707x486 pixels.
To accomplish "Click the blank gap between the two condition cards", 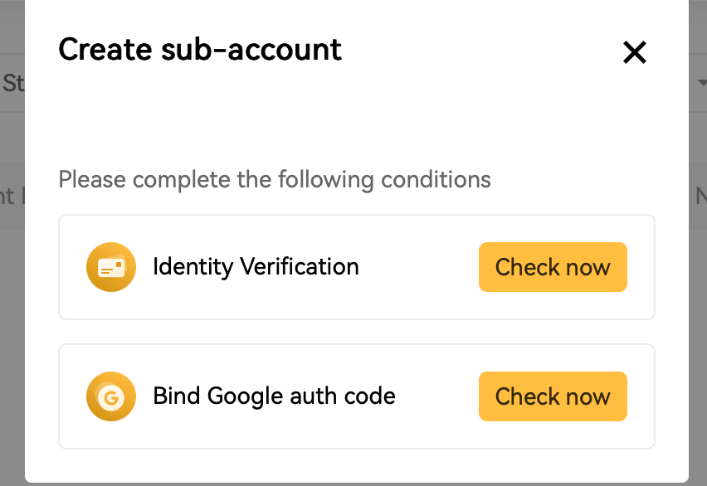I will point(357,332).
